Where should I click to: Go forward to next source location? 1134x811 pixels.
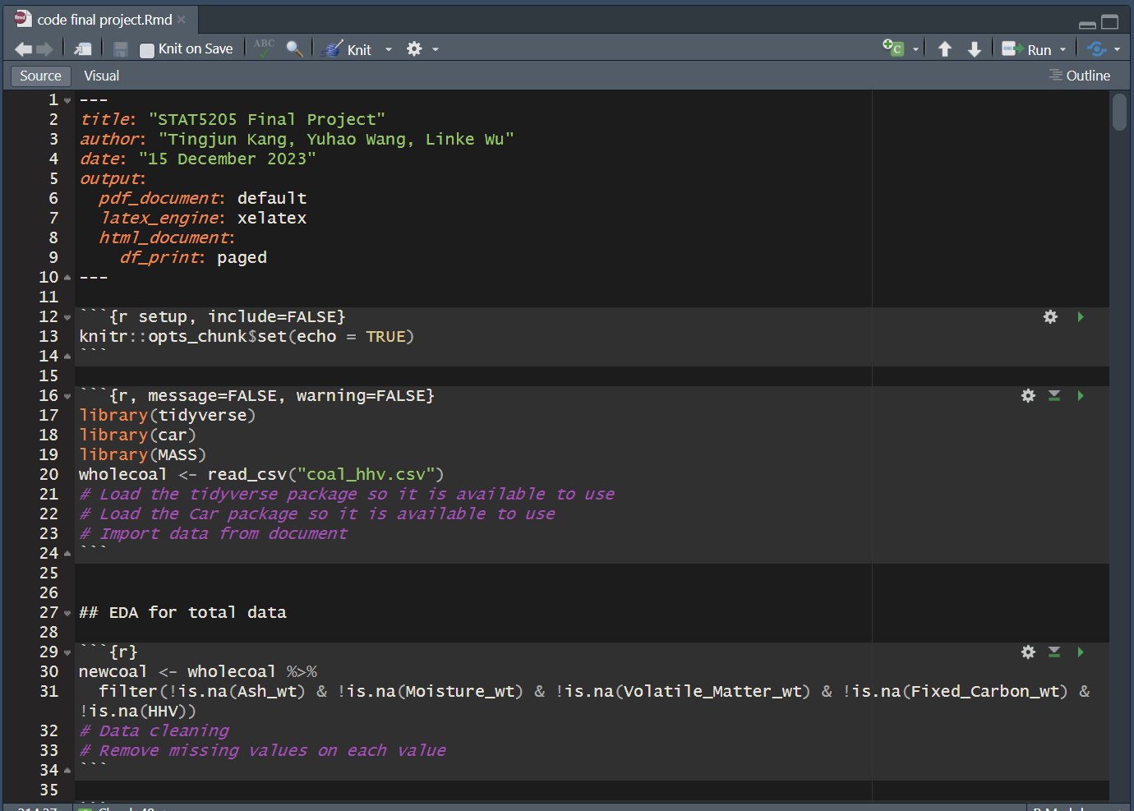(45, 49)
